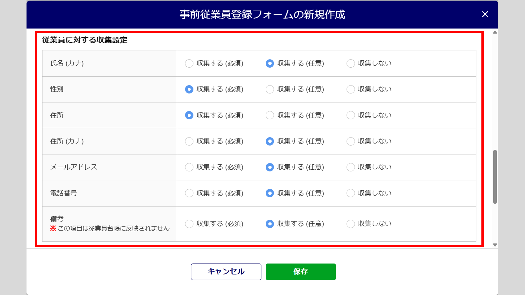Click the vertical scrollbar thumb
The height and width of the screenshot is (295, 525).
[495, 177]
